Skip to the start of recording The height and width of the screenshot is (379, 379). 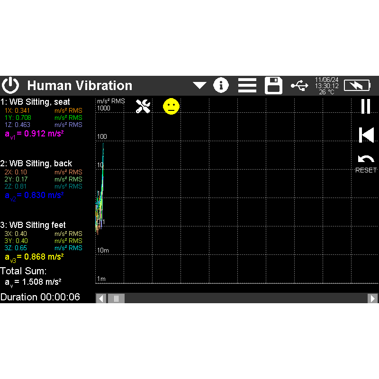[366, 135]
